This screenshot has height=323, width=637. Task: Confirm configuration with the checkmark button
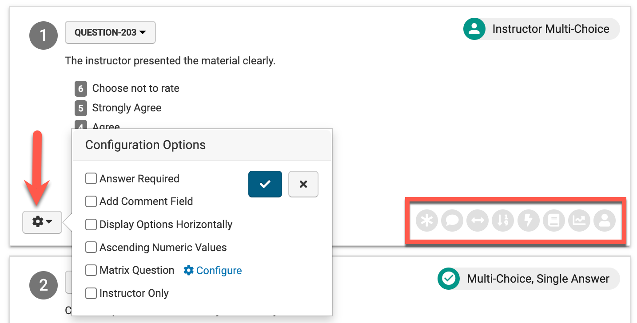pyautogui.click(x=265, y=184)
